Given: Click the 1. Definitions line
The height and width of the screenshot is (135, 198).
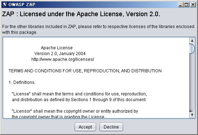Looking at the screenshot, I should (22, 82).
